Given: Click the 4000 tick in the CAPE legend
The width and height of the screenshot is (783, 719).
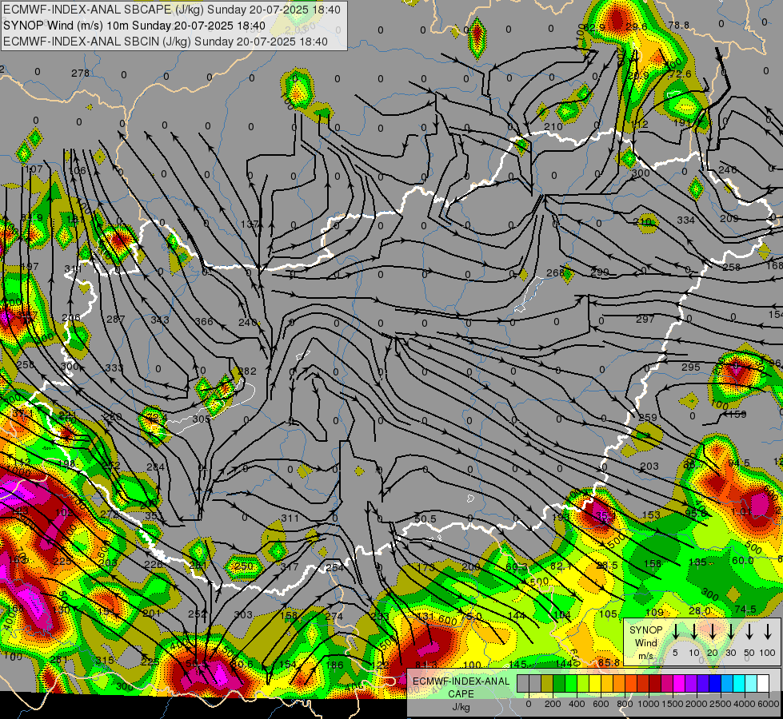Looking at the screenshot, I should click(745, 704).
